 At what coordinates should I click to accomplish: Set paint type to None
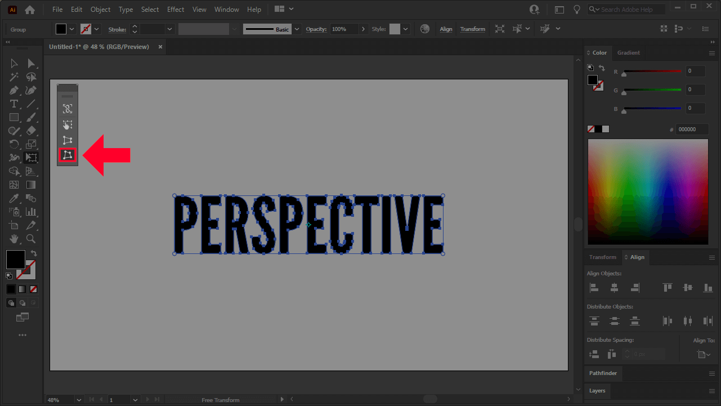coord(34,289)
